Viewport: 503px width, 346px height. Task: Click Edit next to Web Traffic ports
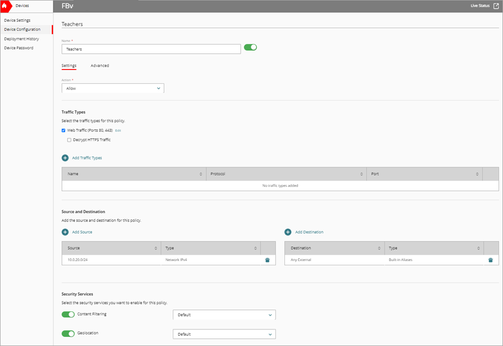pyautogui.click(x=118, y=130)
